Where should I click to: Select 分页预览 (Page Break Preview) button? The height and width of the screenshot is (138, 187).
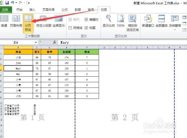pyautogui.click(x=28, y=24)
